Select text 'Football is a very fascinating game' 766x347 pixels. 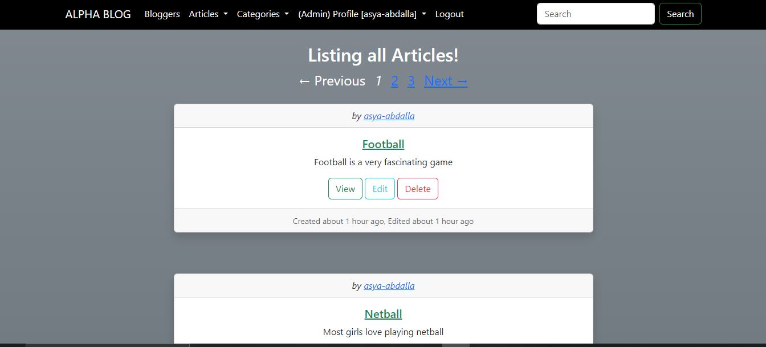point(383,162)
